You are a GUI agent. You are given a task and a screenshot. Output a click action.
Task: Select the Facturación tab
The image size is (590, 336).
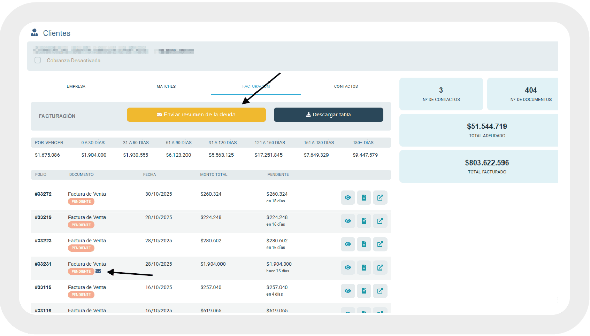pyautogui.click(x=256, y=86)
